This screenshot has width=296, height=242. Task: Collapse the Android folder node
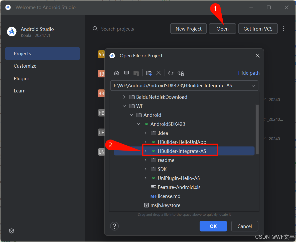pos(131,115)
